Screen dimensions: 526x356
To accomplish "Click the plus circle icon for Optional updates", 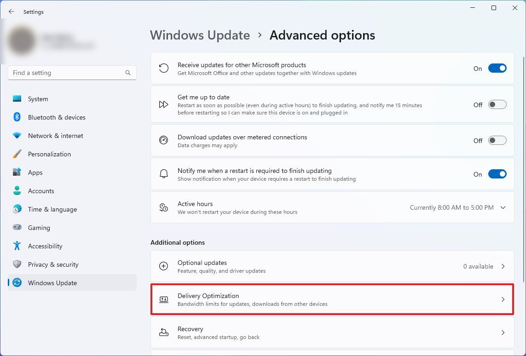I will click(x=164, y=266).
